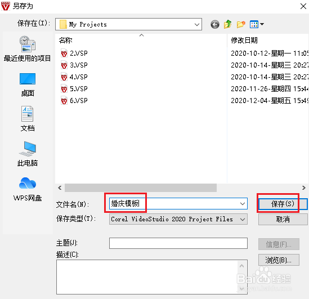The image size is (309, 299).
Task: Focus the 文件名 file name field
Action: pos(178,204)
